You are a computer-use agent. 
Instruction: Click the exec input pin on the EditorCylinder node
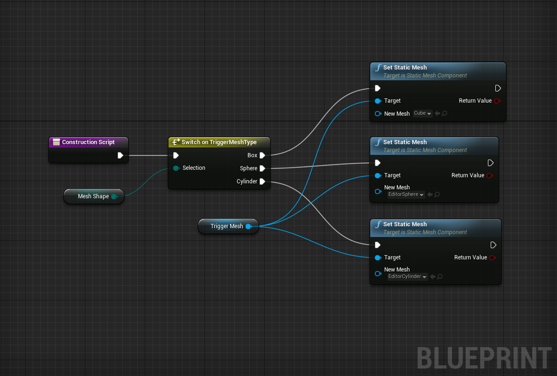point(378,245)
